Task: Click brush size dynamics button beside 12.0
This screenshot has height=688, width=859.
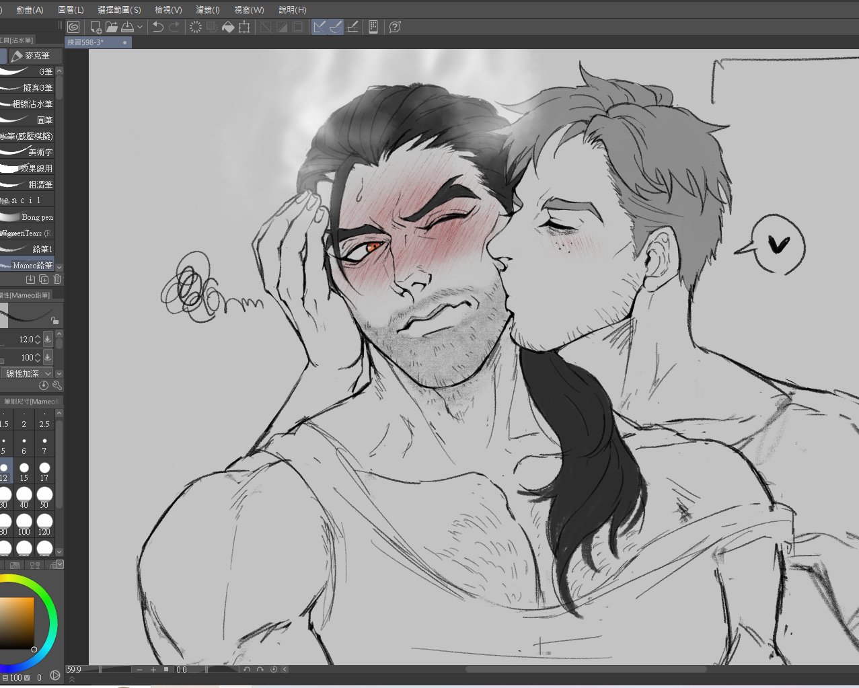Action: [x=48, y=340]
